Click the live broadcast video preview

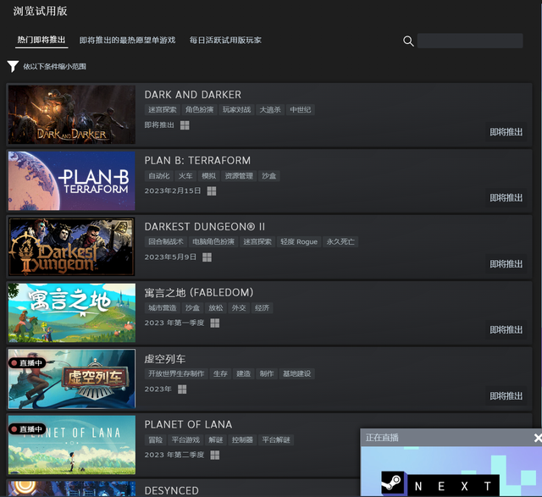(x=451, y=472)
